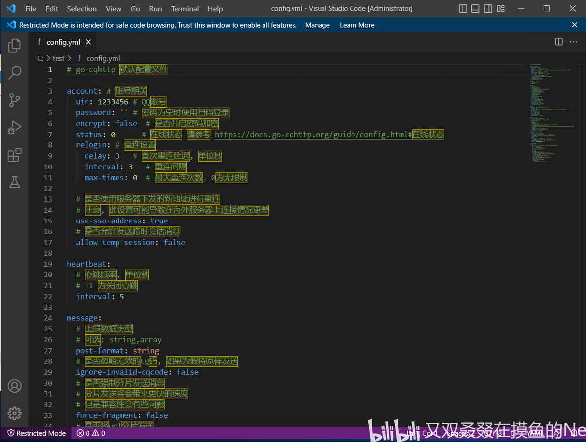The width and height of the screenshot is (586, 442).
Task: Toggle the bottom panel layout button
Action: click(475, 9)
